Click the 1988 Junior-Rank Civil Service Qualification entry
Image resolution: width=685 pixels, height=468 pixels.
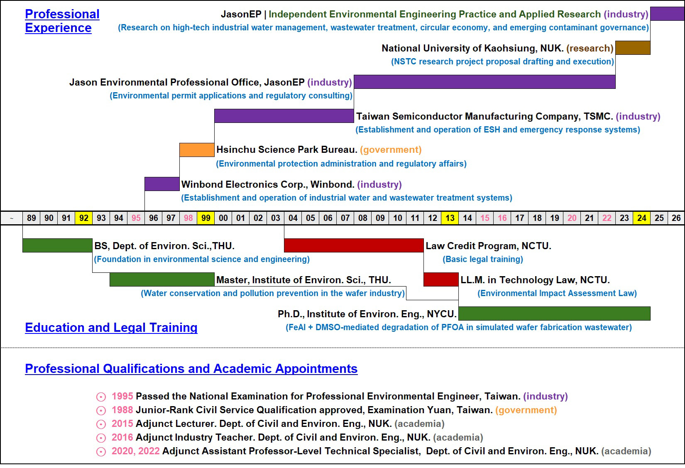[326, 410]
